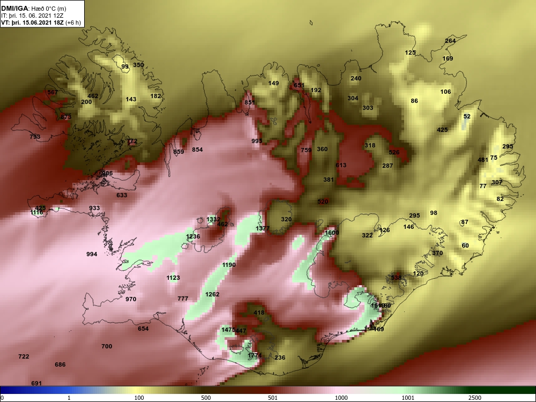Click the map value 304
This screenshot has width=536, height=402.
(x=353, y=98)
